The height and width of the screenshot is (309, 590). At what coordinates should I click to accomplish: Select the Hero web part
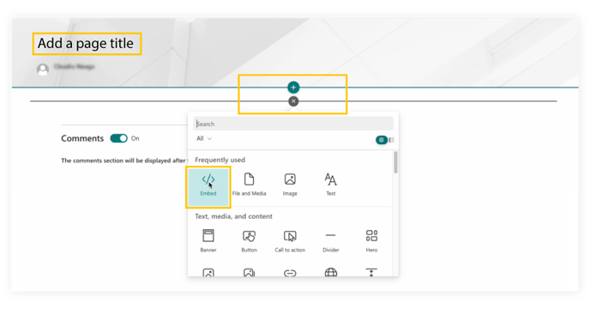click(371, 241)
